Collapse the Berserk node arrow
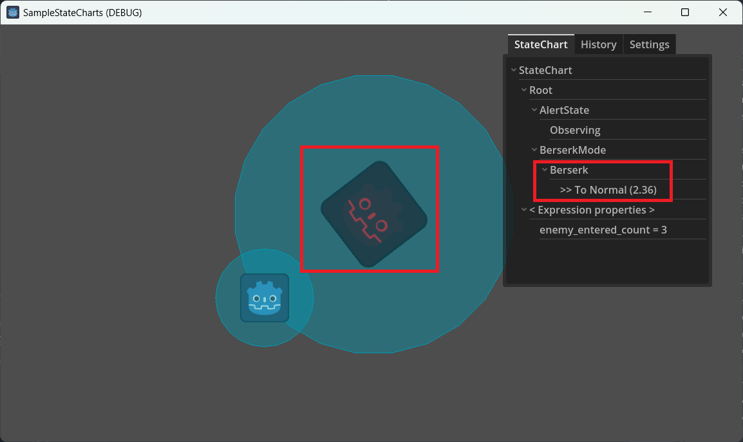Viewport: 743px width, 442px height. pyautogui.click(x=545, y=170)
